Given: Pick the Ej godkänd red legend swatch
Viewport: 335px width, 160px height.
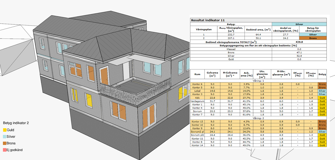Looking at the screenshot, I should tap(4, 150).
